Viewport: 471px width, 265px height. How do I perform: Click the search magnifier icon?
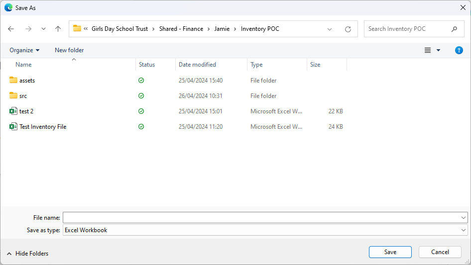point(454,29)
